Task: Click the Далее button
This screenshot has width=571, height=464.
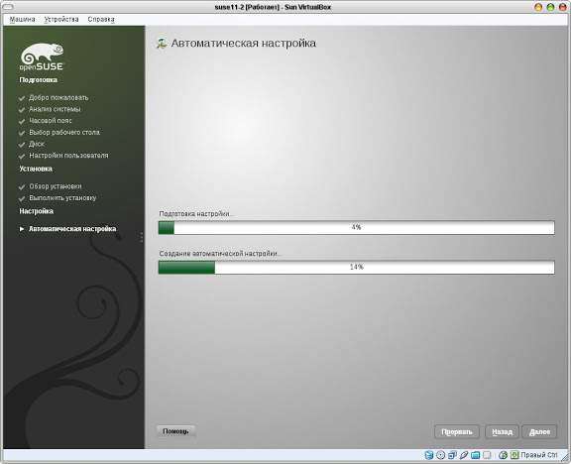Action: click(x=539, y=432)
